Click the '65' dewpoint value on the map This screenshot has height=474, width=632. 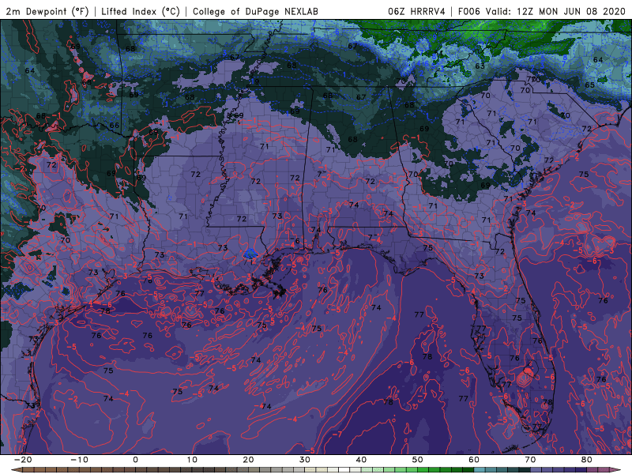tap(589, 85)
